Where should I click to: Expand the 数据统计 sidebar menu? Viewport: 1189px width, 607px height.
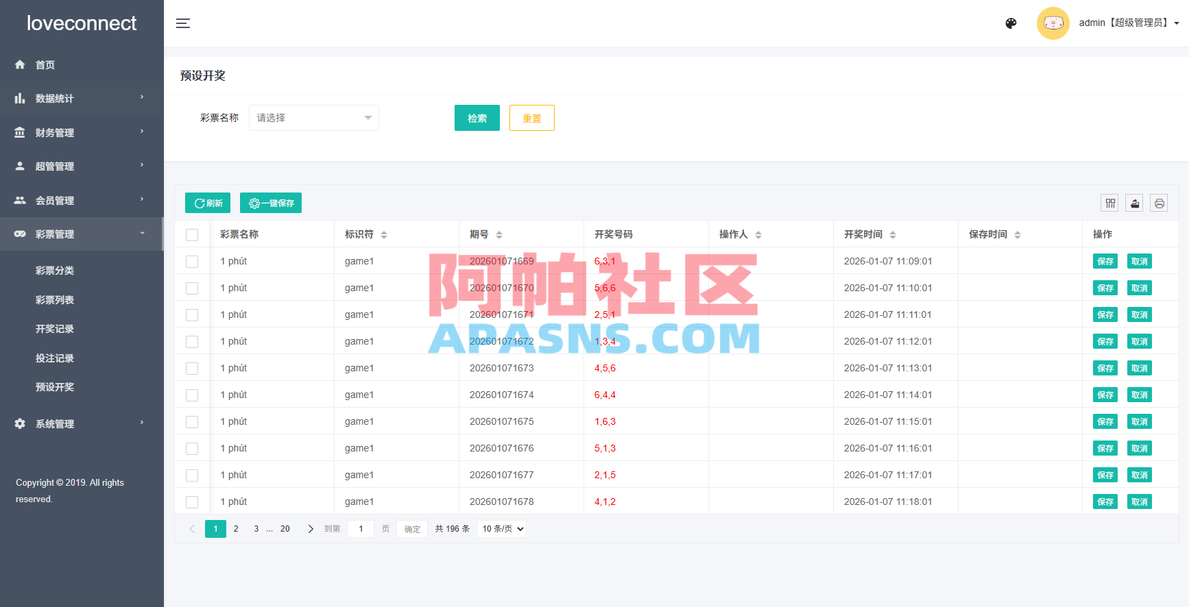82,99
